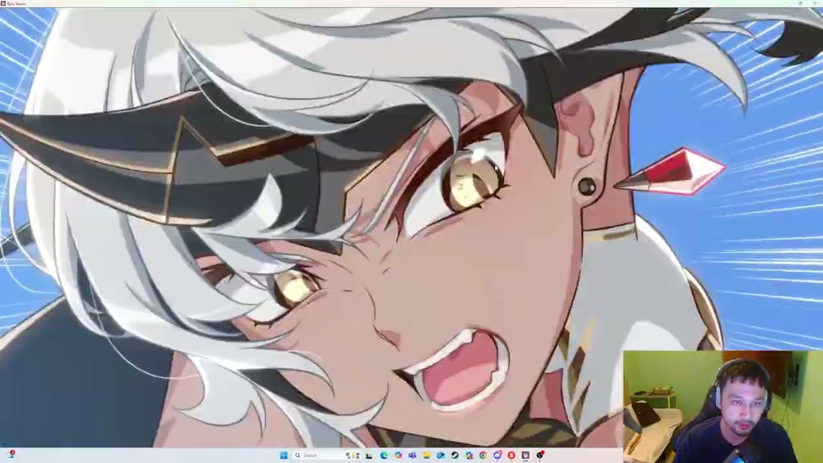
Task: Maximize or restore the Epic Seven window
Action: (x=800, y=3)
